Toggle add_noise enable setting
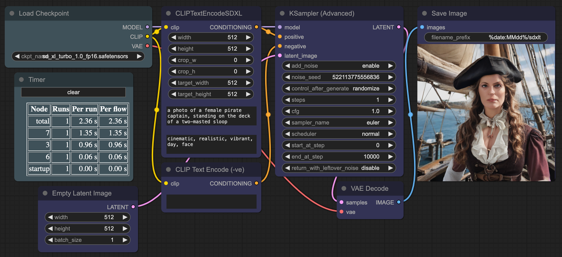The height and width of the screenshot is (257, 562). click(x=339, y=66)
